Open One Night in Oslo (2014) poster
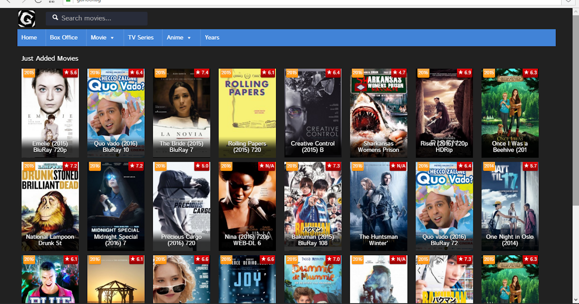579x304 pixels. point(510,206)
